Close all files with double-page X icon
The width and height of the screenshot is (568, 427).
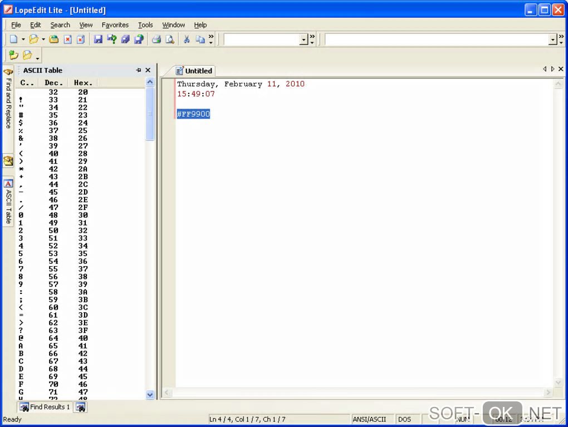[x=81, y=39]
